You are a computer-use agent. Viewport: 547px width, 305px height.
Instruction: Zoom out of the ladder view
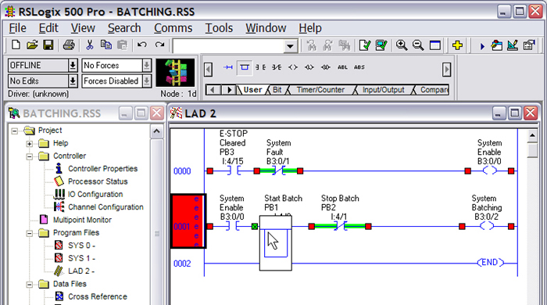tap(418, 45)
